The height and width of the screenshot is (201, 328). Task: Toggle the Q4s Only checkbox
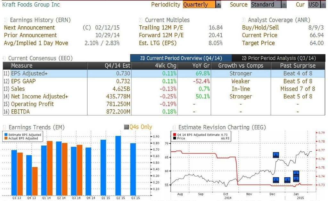click(x=126, y=127)
